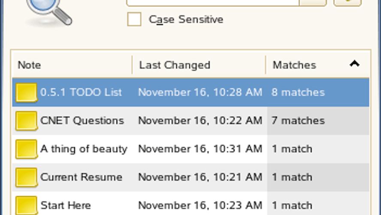Click the magnifying glass search icon

[x=48, y=9]
